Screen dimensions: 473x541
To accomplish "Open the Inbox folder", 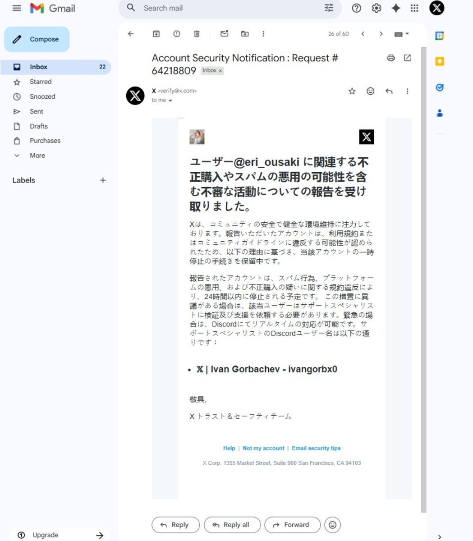I will (x=55, y=67).
